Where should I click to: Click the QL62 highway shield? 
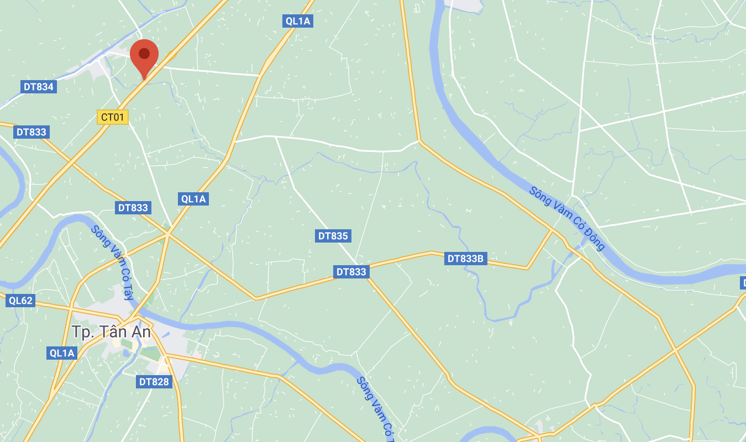(20, 301)
